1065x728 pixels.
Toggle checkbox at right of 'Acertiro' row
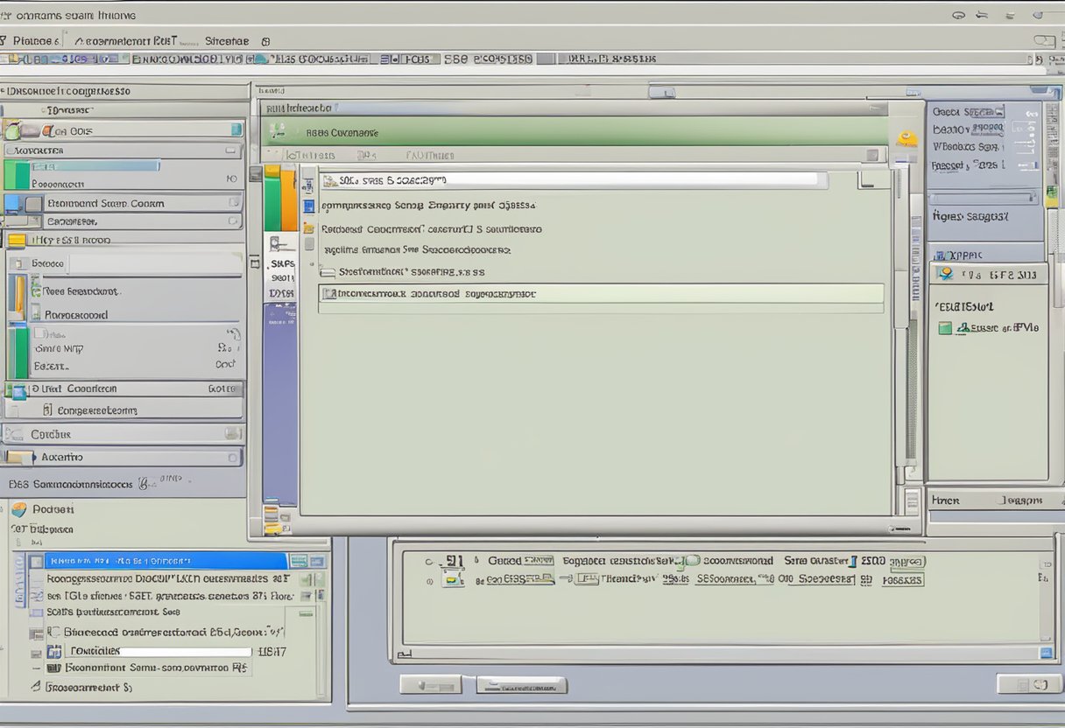232,457
